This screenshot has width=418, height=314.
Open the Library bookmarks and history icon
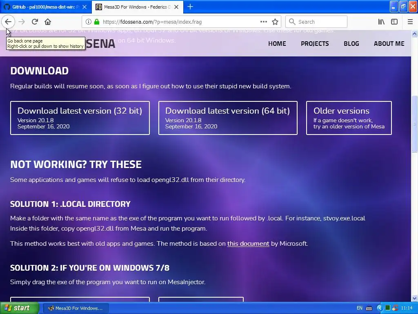tap(381, 22)
